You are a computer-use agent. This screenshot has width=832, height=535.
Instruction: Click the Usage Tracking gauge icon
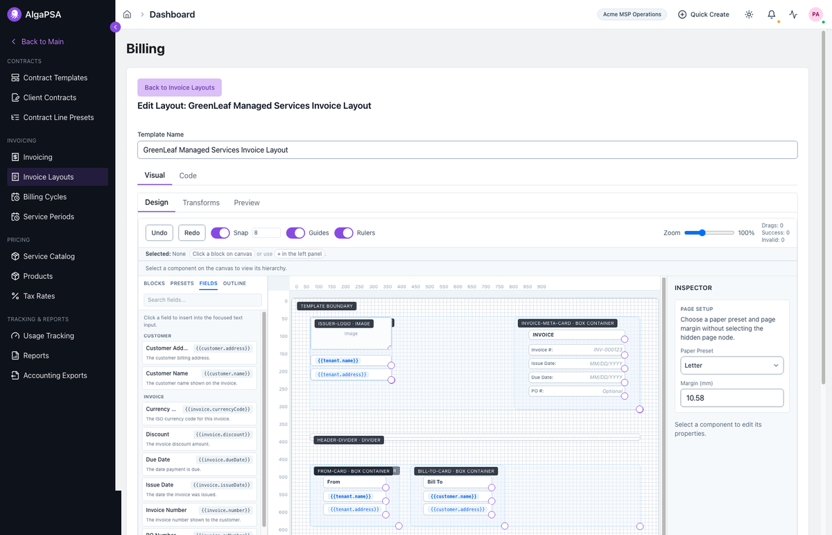pyautogui.click(x=15, y=336)
